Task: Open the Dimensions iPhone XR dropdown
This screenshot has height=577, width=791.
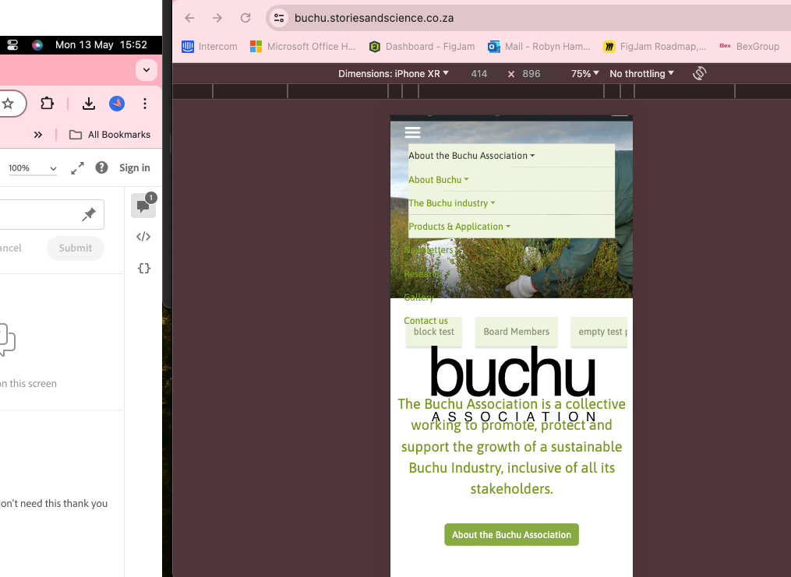Action: tap(394, 73)
